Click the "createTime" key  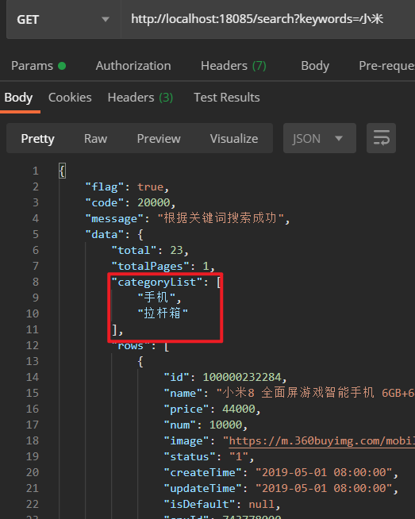coord(203,472)
